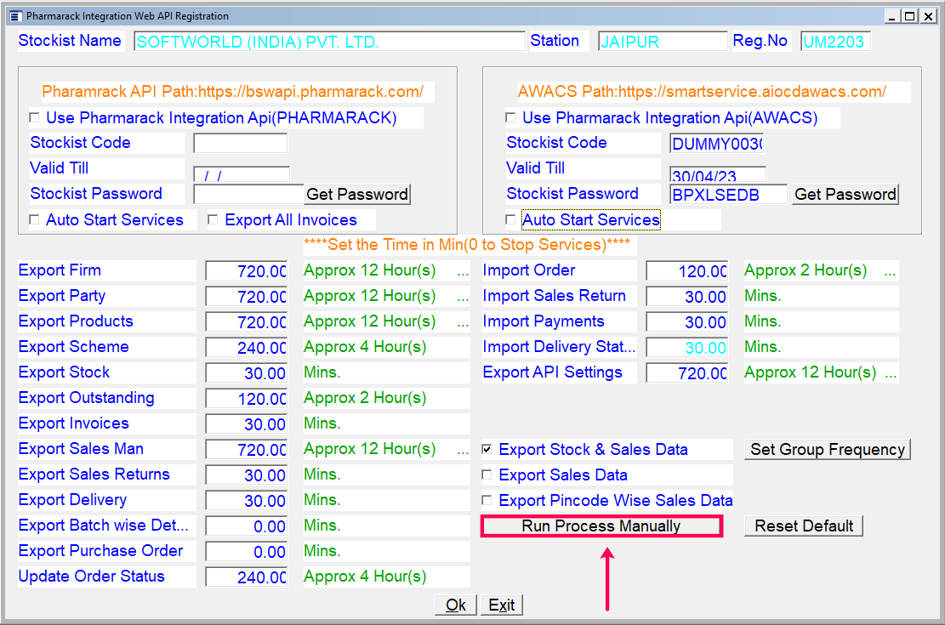Click the Set the Time in Min notice
This screenshot has width=945, height=625.
[x=467, y=245]
